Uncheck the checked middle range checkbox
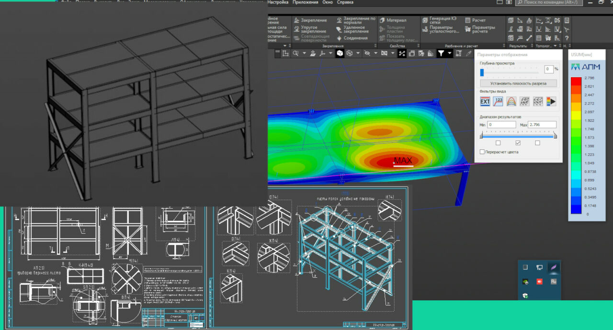The height and width of the screenshot is (330, 613). 518,143
